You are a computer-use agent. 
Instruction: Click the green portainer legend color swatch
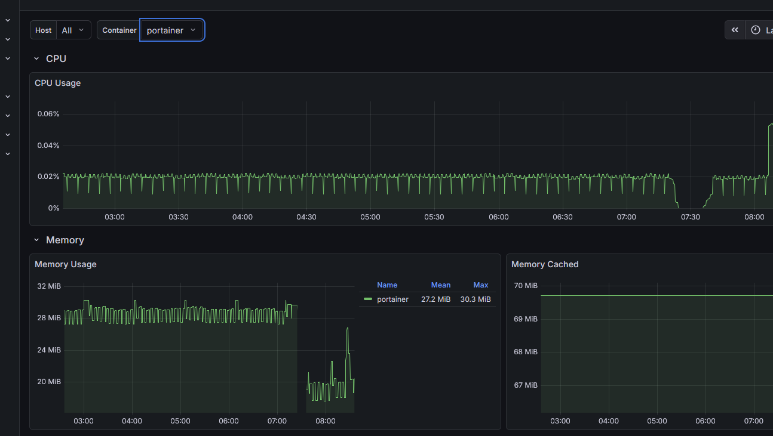pos(368,299)
